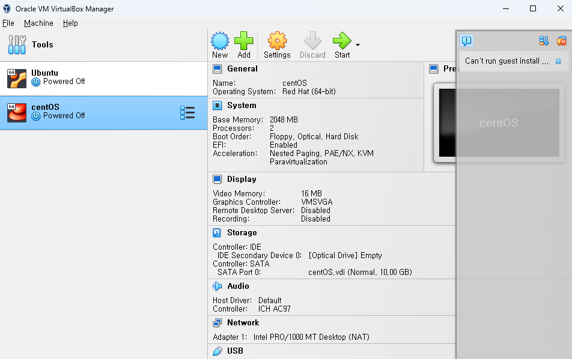Screen dimensions: 572x359
Task: Start the centOS machine with green arrow
Action: pyautogui.click(x=342, y=41)
